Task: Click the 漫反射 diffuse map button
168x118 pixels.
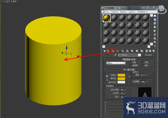Action: pos(127,79)
